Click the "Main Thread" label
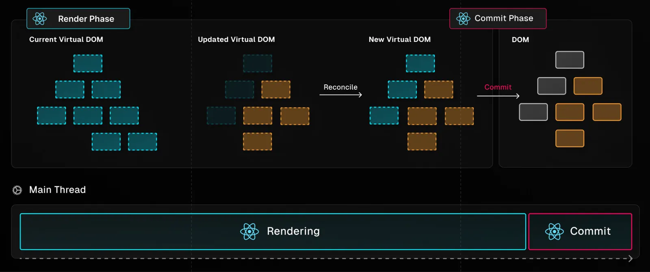 (57, 190)
